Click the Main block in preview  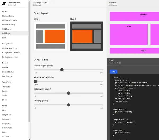[129, 34]
